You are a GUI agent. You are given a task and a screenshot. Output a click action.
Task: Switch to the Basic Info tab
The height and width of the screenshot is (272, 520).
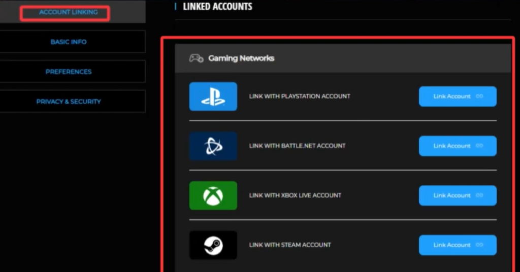click(x=69, y=42)
